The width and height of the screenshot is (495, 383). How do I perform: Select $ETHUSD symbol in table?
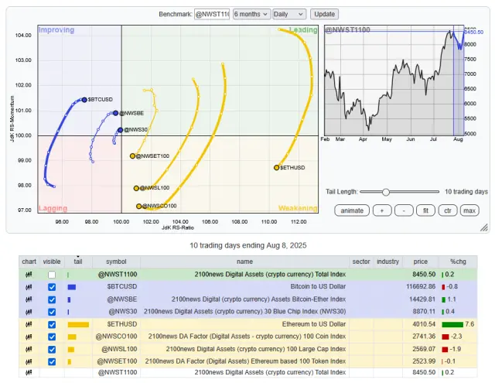point(121,324)
